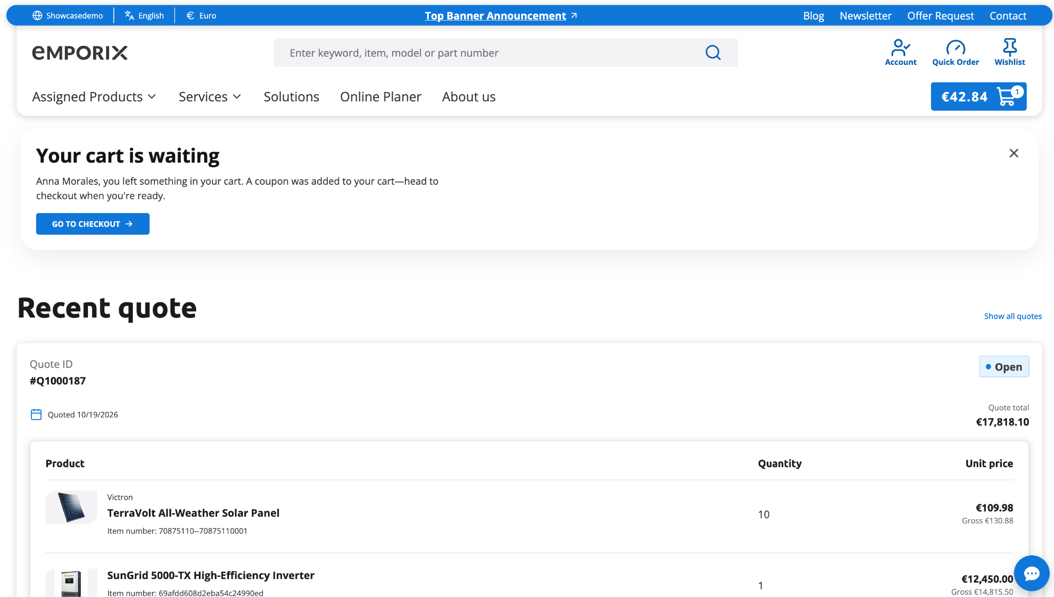Click quote ID #Q1000187
Screen dimensions: 1054x597
pyautogui.click(x=58, y=380)
